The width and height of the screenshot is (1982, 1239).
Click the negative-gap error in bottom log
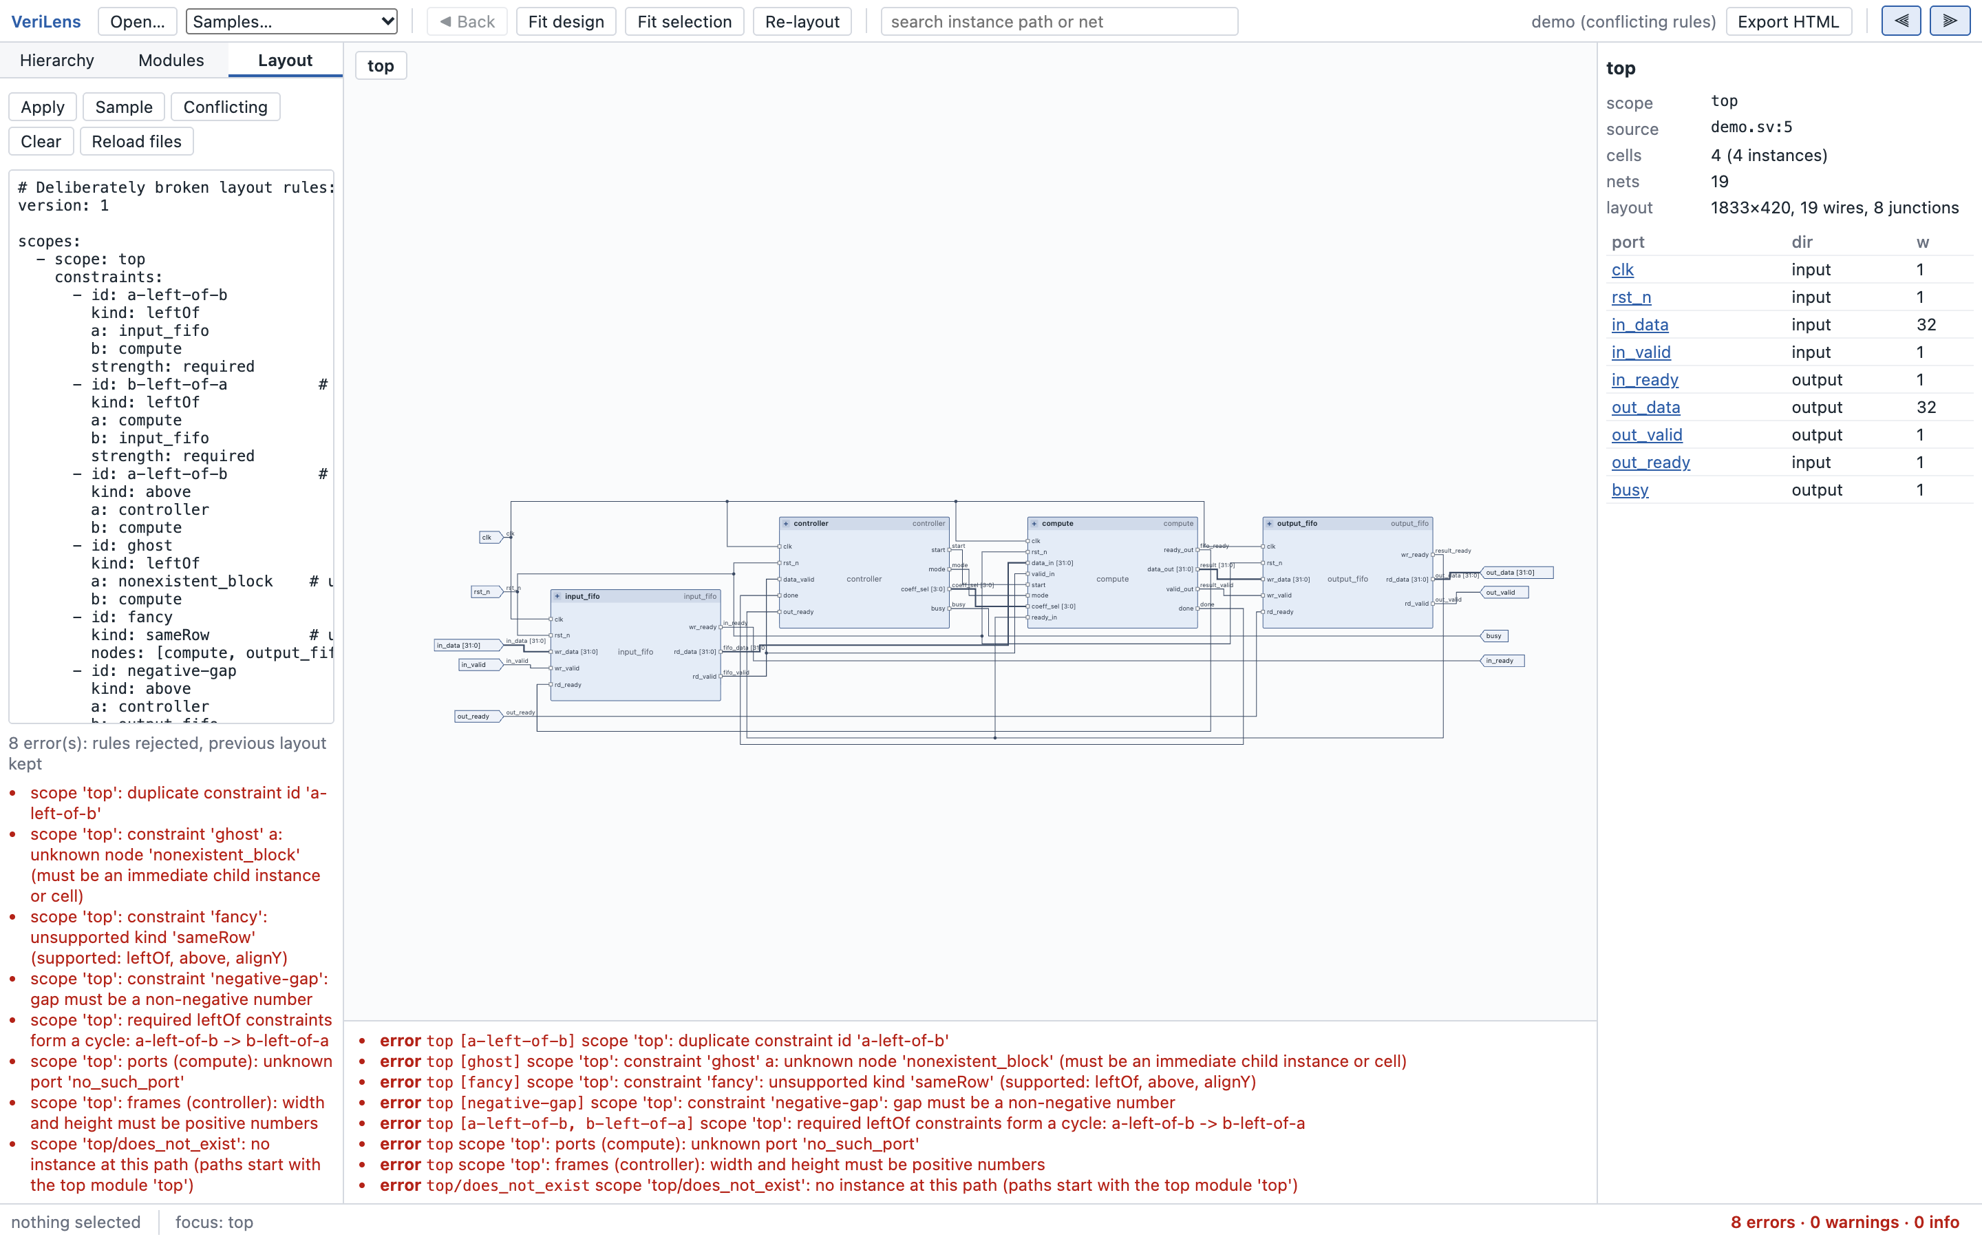[777, 1103]
